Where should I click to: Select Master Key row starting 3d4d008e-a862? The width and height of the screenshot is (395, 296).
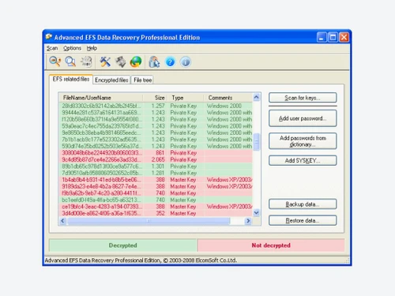(x=156, y=213)
